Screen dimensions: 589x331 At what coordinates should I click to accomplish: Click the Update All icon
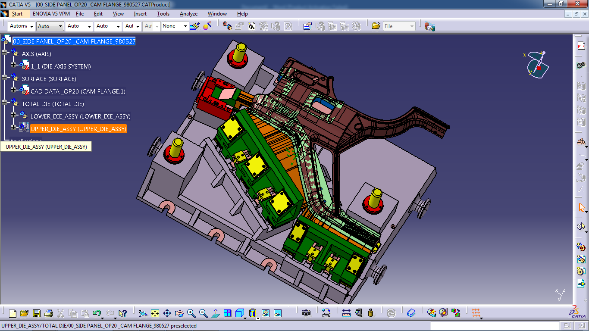coord(391,313)
